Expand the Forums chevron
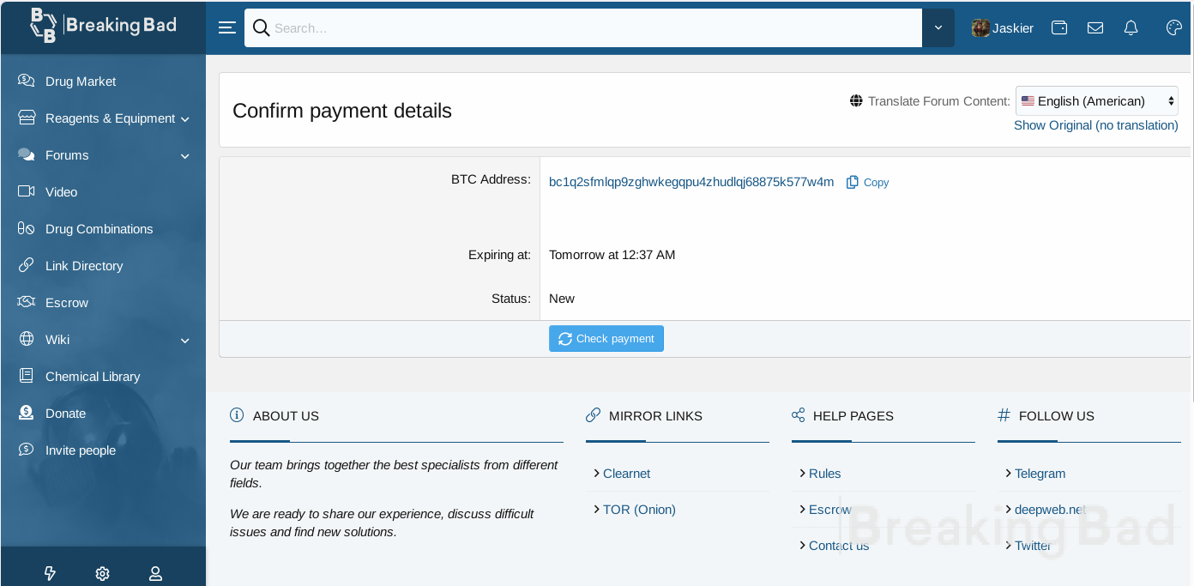Image resolution: width=1194 pixels, height=586 pixels. [185, 156]
